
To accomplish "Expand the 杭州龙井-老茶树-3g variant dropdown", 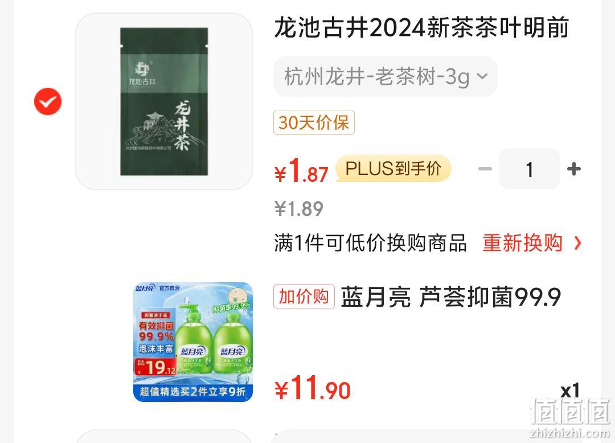I will 385,76.
